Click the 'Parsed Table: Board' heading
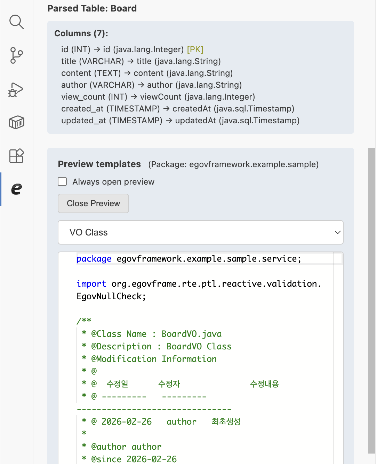 (92, 8)
